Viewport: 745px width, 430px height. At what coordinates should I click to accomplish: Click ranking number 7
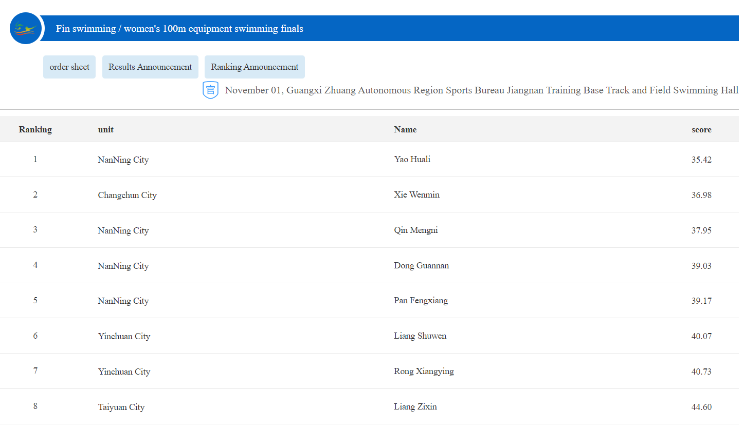point(35,371)
